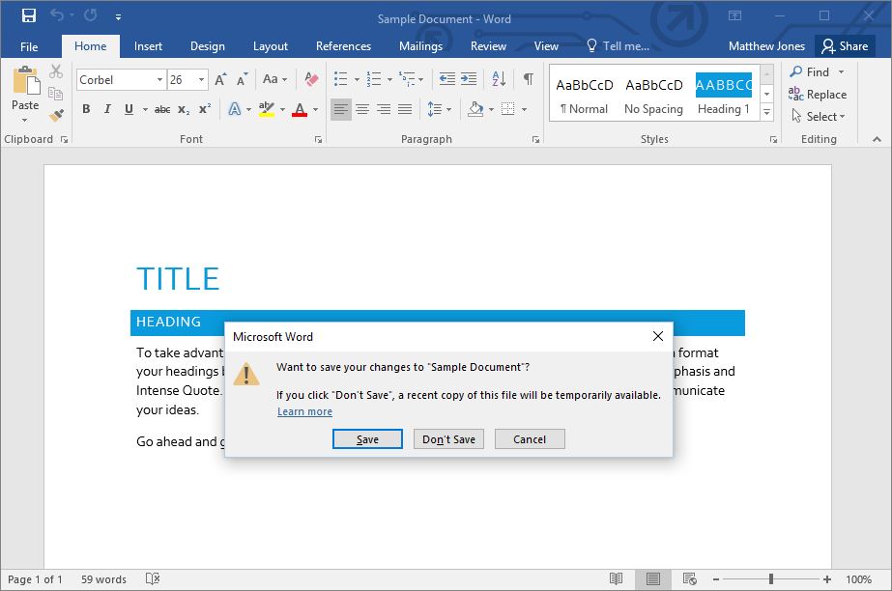Click the Borders icon
The height and width of the screenshot is (591, 892).
508,108
